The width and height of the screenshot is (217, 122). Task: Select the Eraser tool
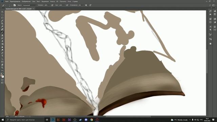coord(2,41)
